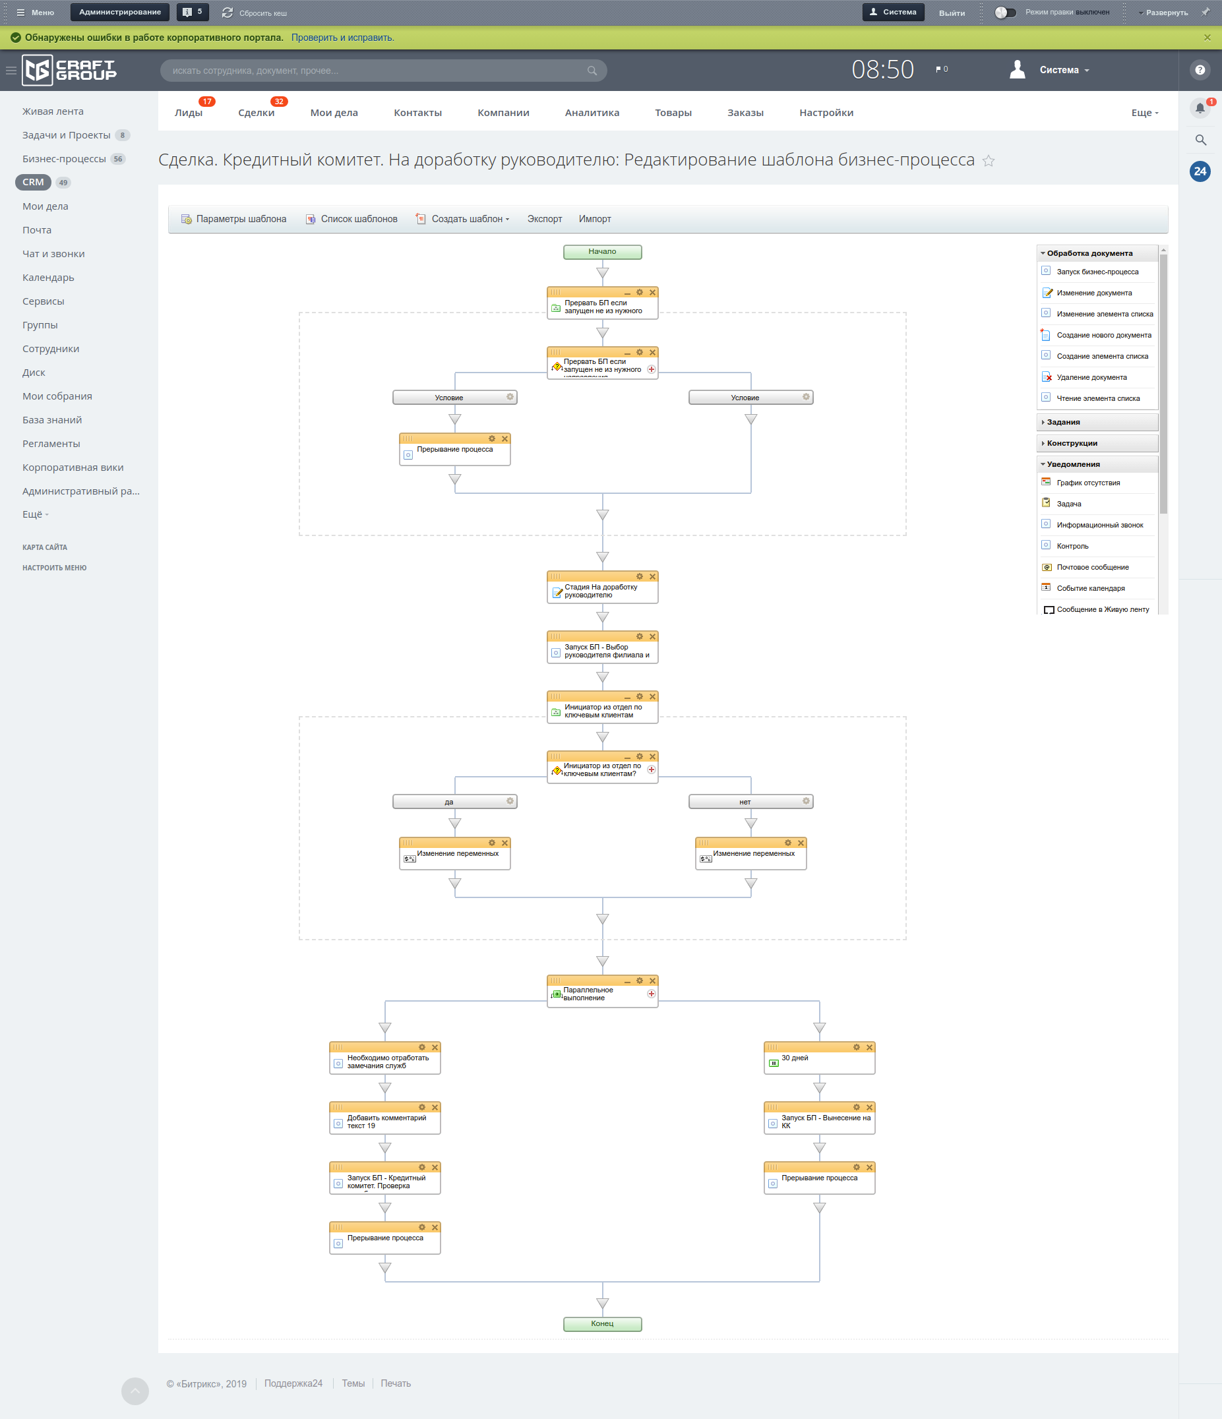Screen dimensions: 1222x1419
Task: Open the help question mark icon
Action: point(1200,70)
